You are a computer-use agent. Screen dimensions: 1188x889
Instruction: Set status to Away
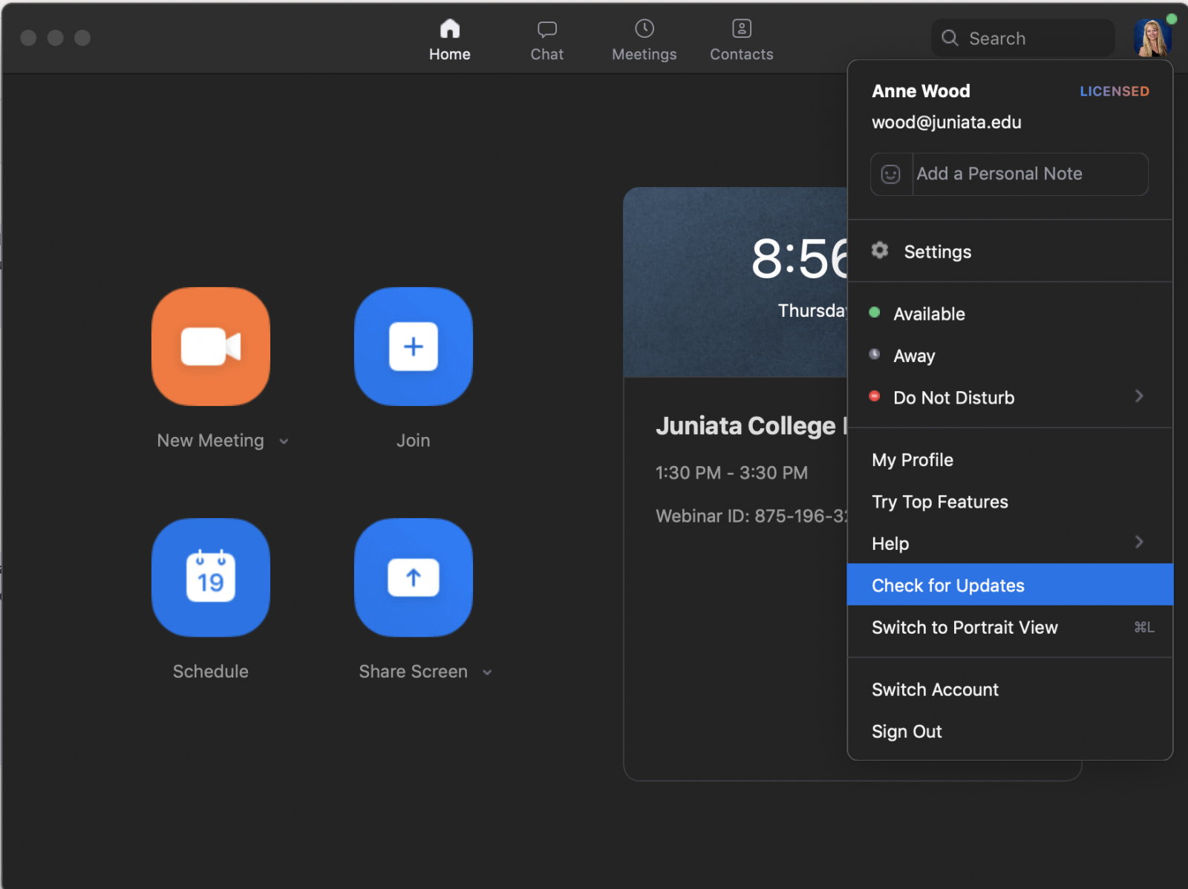point(1010,355)
